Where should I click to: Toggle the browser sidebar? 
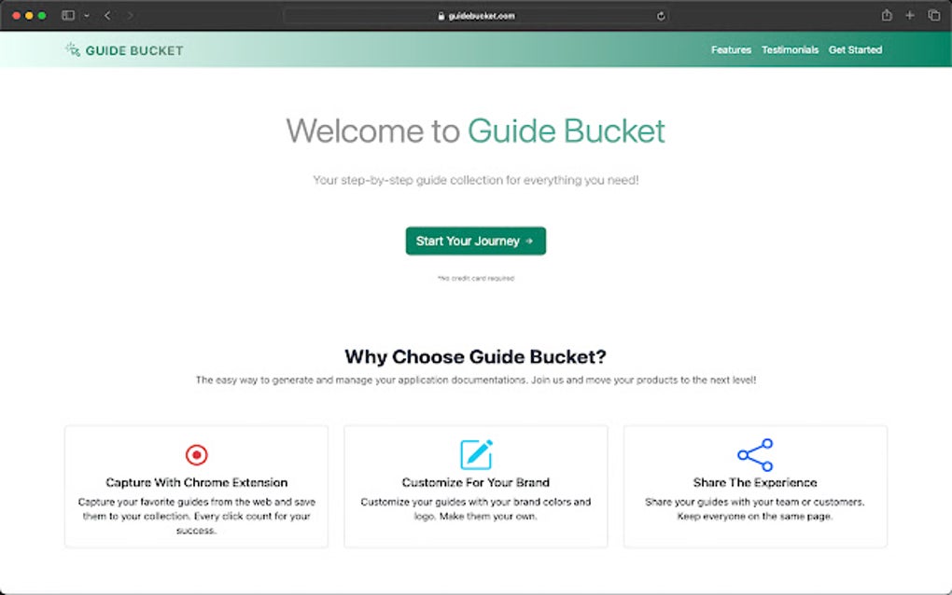click(x=66, y=15)
